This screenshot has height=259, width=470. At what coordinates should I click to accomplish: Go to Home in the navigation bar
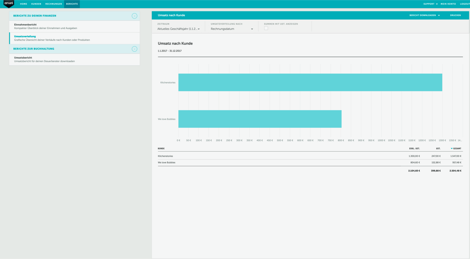click(x=23, y=4)
